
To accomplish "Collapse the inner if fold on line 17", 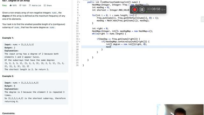I will pos(79,42).
